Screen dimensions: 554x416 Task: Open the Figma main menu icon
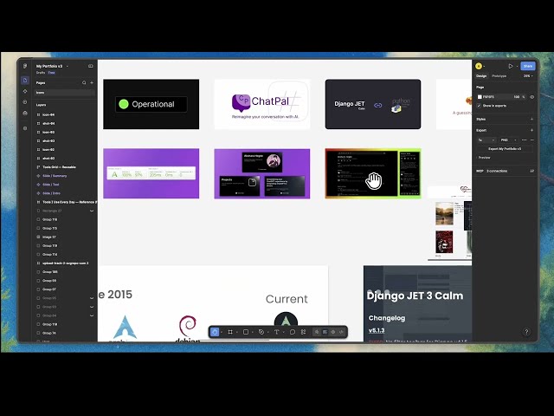pos(25,66)
